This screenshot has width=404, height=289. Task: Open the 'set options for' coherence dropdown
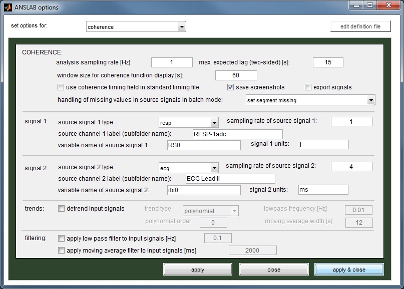pyautogui.click(x=136, y=27)
